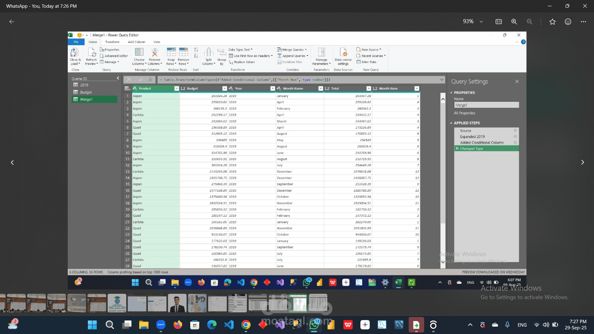Open Windows Start menu on bottom taskbar

click(x=92, y=325)
